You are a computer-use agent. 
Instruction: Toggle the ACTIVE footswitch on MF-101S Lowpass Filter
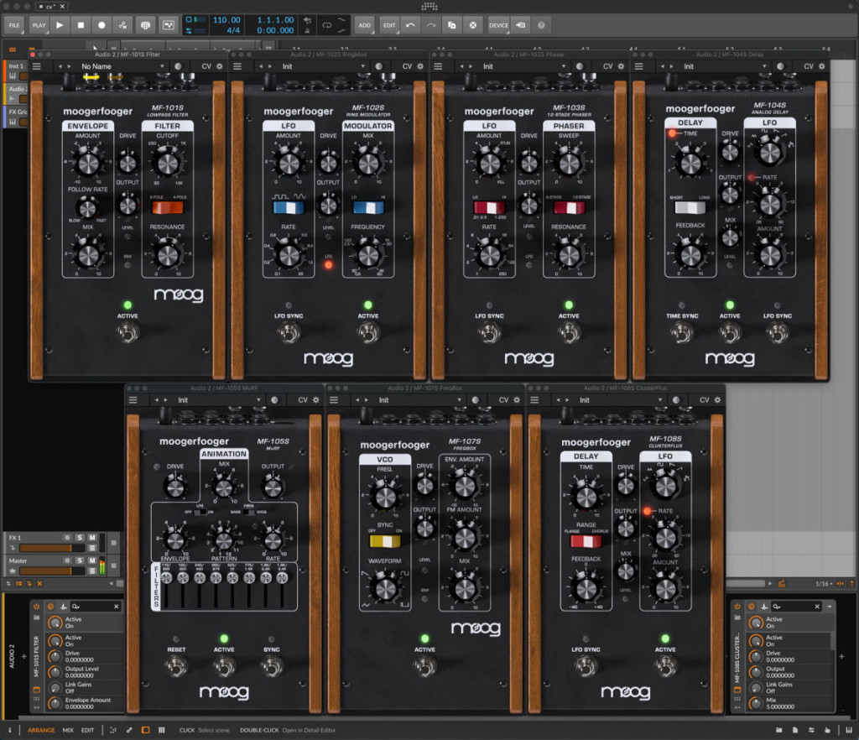pos(128,332)
